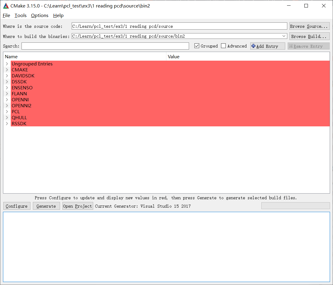Click the Remove Entry cross icon
This screenshot has width=333, height=285.
pyautogui.click(x=292, y=46)
